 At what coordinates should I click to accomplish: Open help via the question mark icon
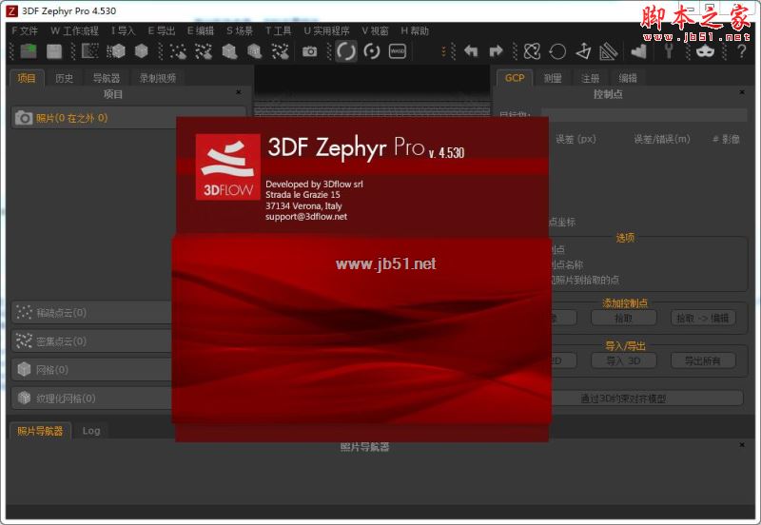click(742, 51)
